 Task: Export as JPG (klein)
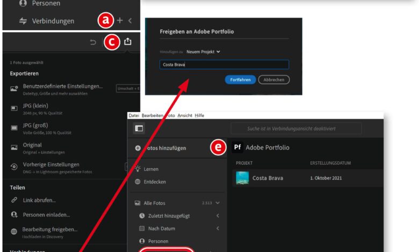(35, 106)
